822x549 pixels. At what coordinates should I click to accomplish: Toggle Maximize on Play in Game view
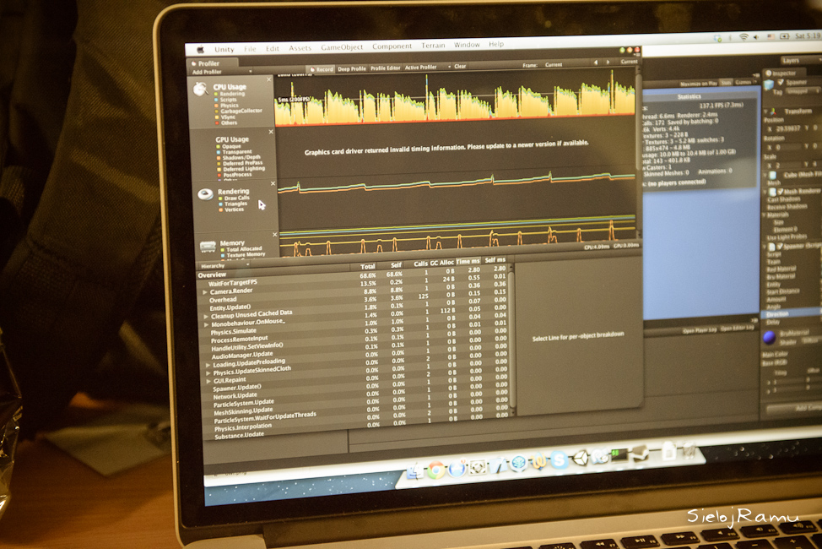pos(699,84)
